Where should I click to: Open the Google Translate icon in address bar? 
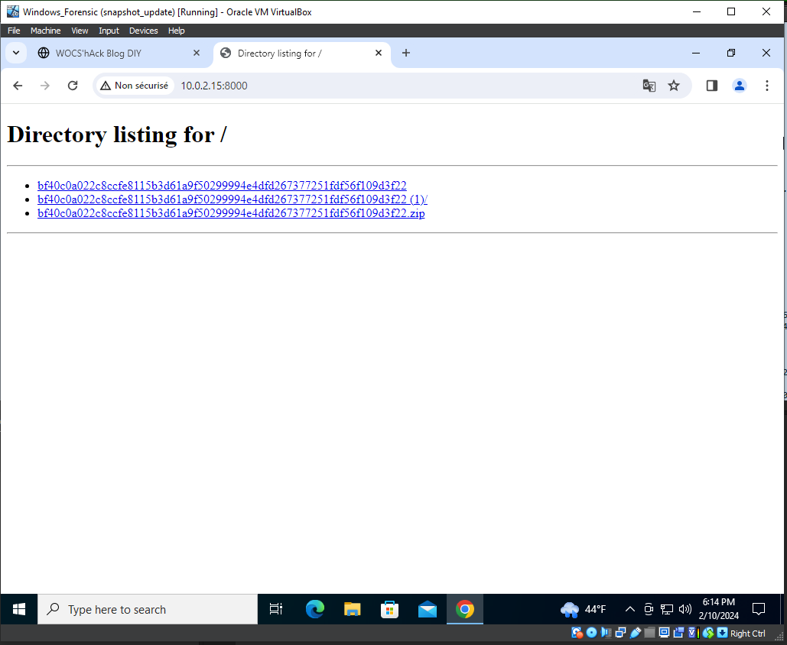(x=649, y=86)
